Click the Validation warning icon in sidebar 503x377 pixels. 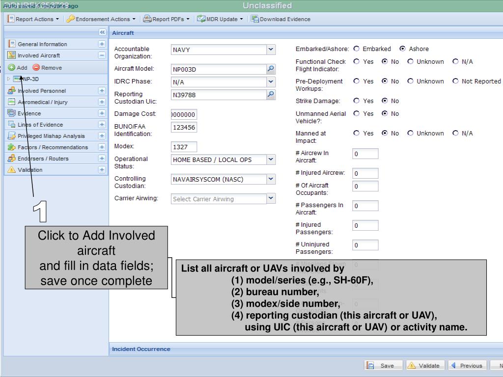click(x=11, y=170)
